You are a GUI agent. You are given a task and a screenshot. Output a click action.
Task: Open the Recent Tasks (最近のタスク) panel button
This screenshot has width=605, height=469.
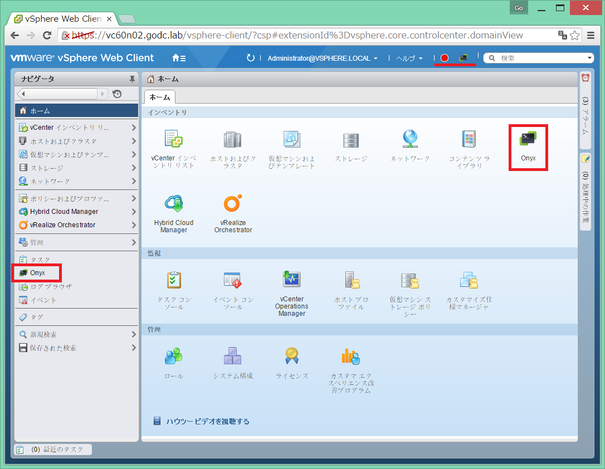[x=53, y=450]
